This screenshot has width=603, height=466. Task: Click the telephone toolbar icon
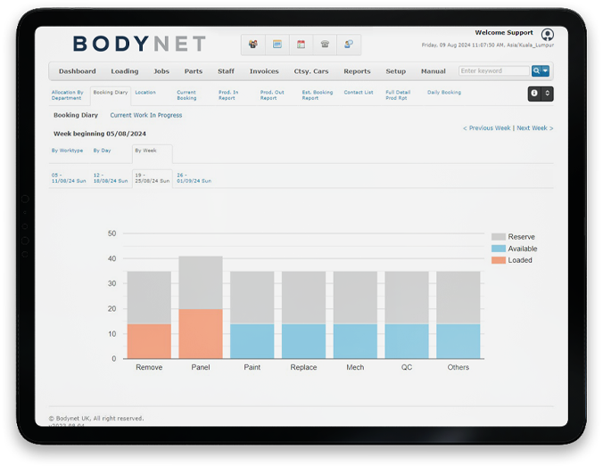[x=325, y=45]
